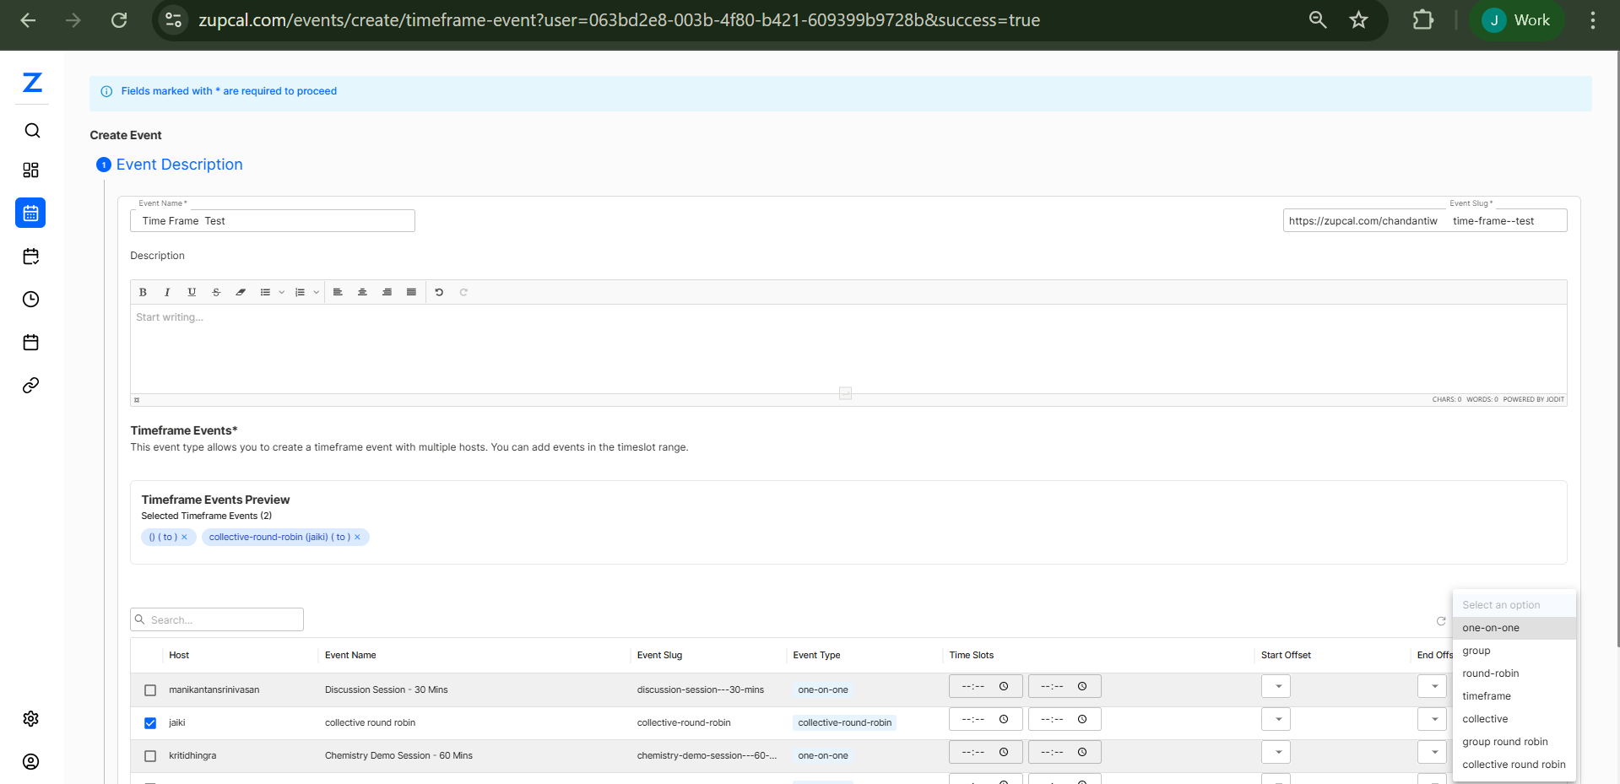Check the manikantansrinivasan host checkbox
The width and height of the screenshot is (1620, 784).
pos(150,690)
